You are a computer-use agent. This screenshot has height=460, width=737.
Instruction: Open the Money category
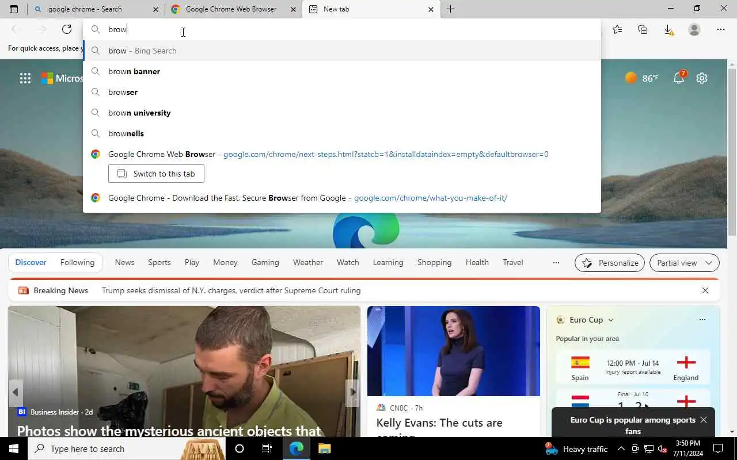[225, 262]
